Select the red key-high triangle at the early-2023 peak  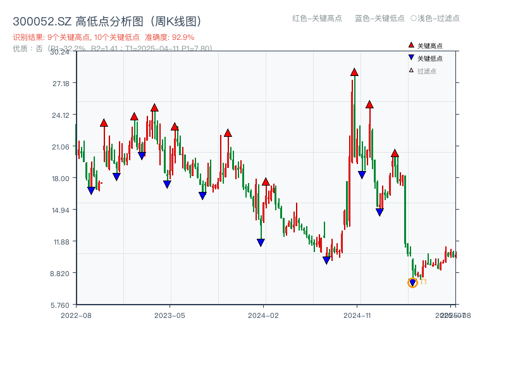click(154, 106)
